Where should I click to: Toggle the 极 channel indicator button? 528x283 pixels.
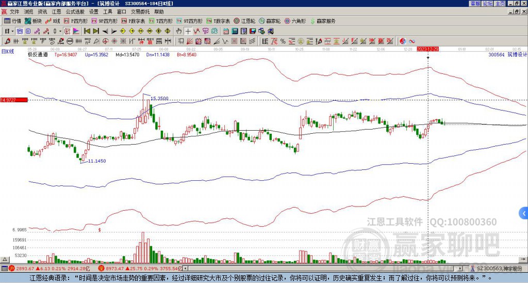[x=67, y=32]
